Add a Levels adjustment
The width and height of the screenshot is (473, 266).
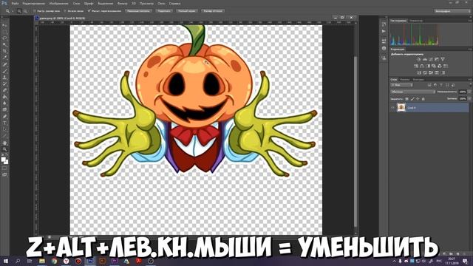425,59
